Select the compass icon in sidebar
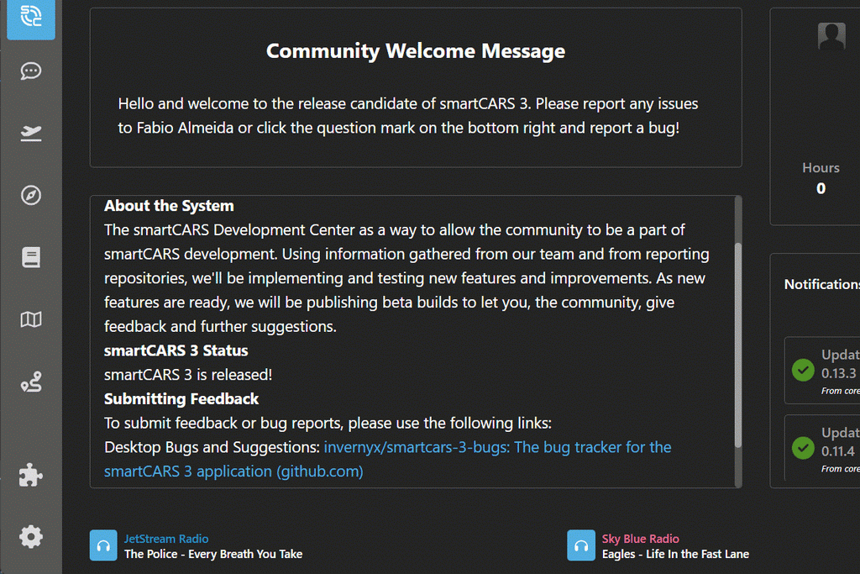The image size is (860, 574). 31,195
